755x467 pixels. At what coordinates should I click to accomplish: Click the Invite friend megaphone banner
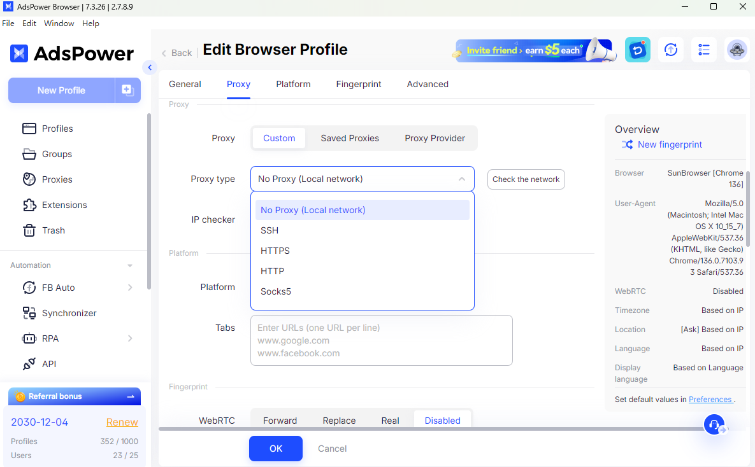(x=535, y=50)
